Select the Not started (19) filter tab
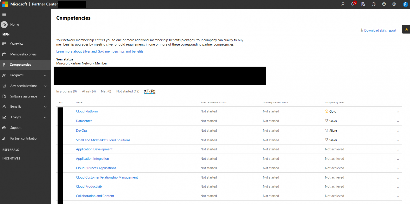410x204 pixels. click(128, 91)
